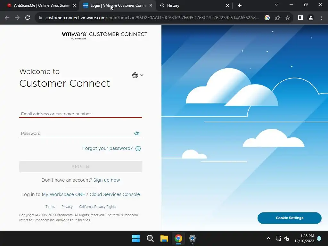The height and width of the screenshot is (246, 328).
Task: Click the browser Forward arrow
Action: (x=17, y=18)
